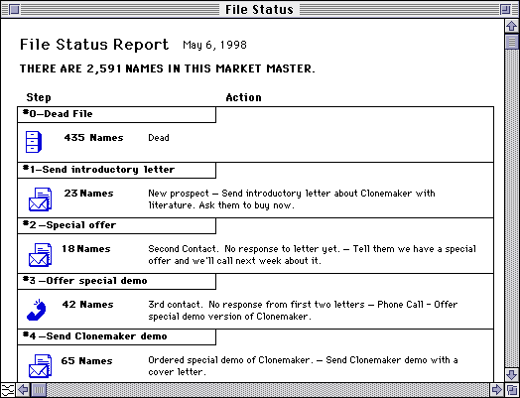Click the 42 Names count
Screen dimensions: 520x398
tap(87, 305)
